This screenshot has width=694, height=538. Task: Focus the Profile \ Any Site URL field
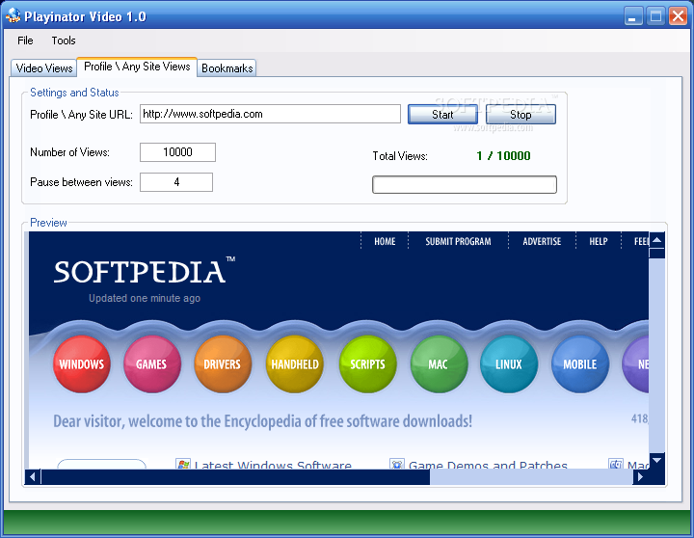[270, 114]
